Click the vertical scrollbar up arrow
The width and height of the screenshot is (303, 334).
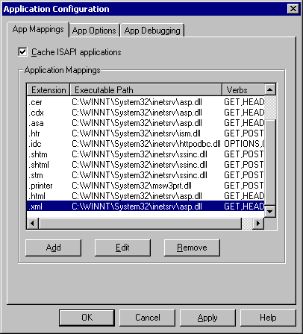[270, 89]
